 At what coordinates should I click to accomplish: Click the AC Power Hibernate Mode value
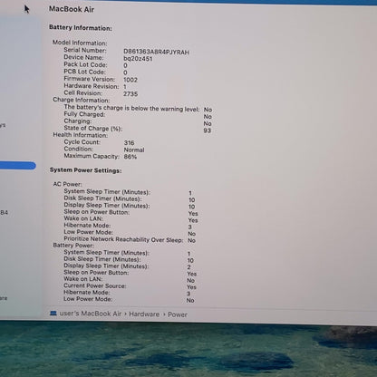pos(190,227)
